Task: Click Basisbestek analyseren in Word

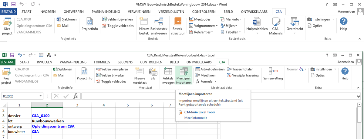Action: point(159,26)
